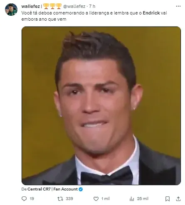Image resolution: width=185 pixels, height=205 pixels.
Task: Click the 19 replies count
Action: click(x=32, y=199)
